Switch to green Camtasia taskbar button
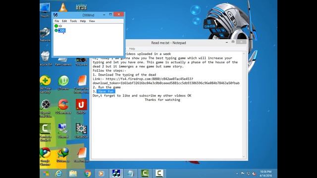The image size is (317, 178). tap(145, 174)
